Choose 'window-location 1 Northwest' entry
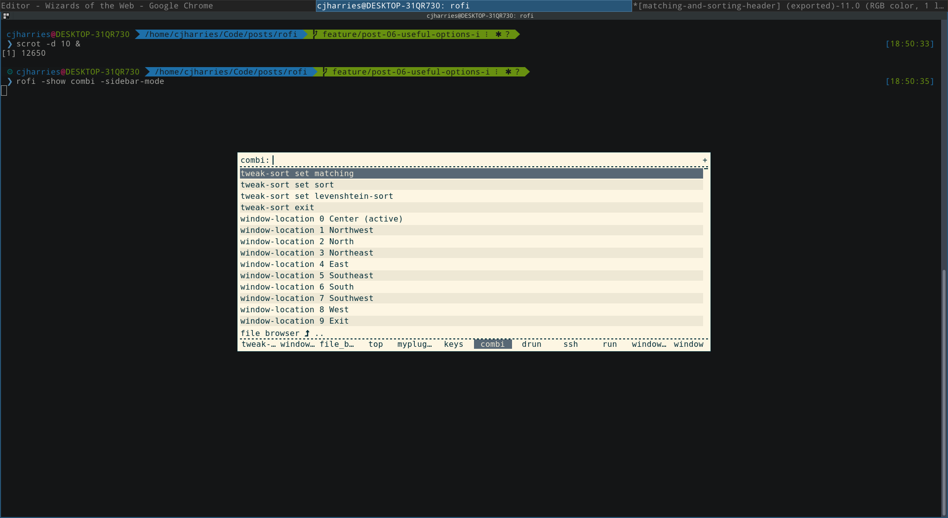Viewport: 948px width, 518px height. 472,230
